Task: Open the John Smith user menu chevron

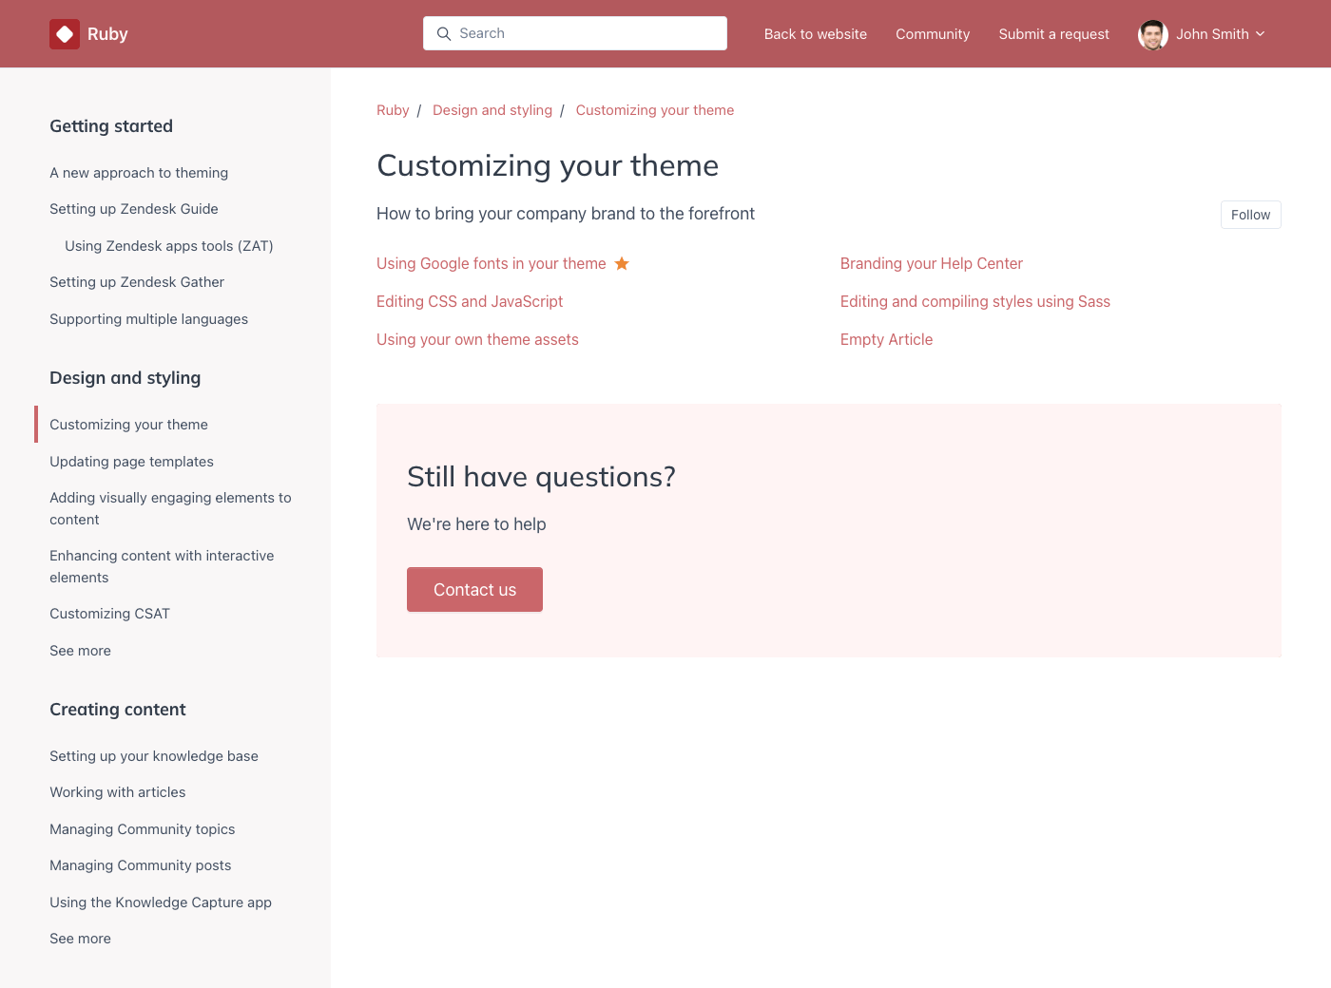Action: tap(1261, 34)
